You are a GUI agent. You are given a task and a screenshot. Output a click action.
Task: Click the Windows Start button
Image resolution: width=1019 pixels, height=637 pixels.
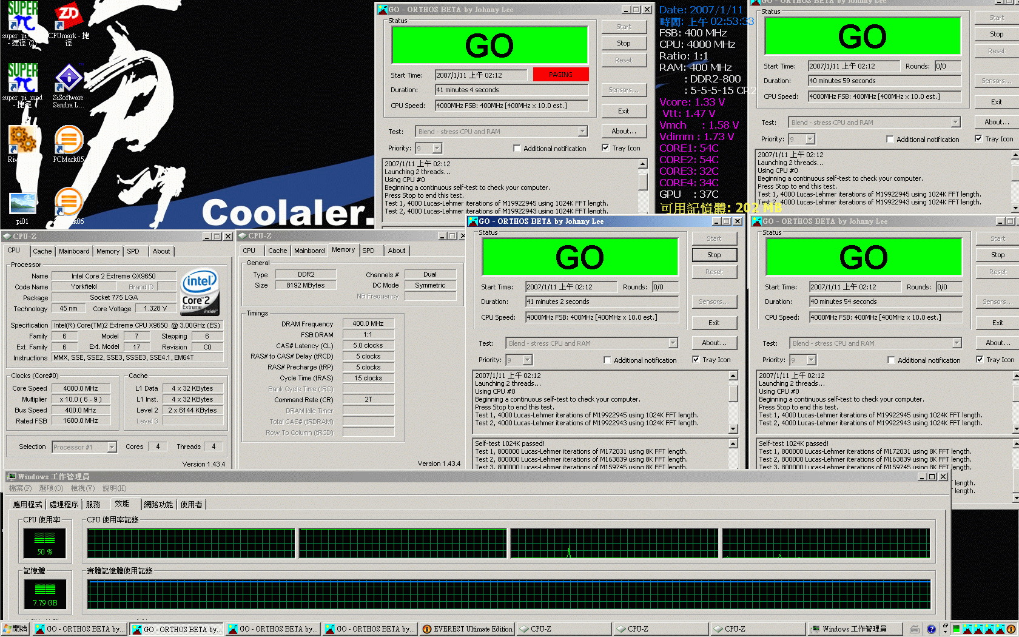click(x=16, y=629)
